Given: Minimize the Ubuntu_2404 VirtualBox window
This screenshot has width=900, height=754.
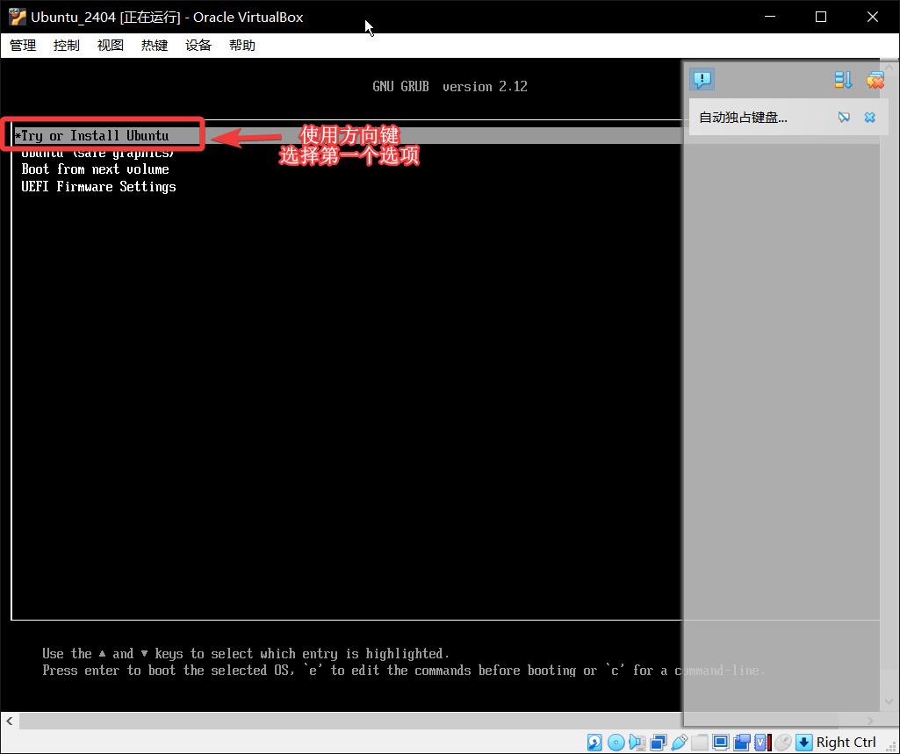Looking at the screenshot, I should pos(770,17).
